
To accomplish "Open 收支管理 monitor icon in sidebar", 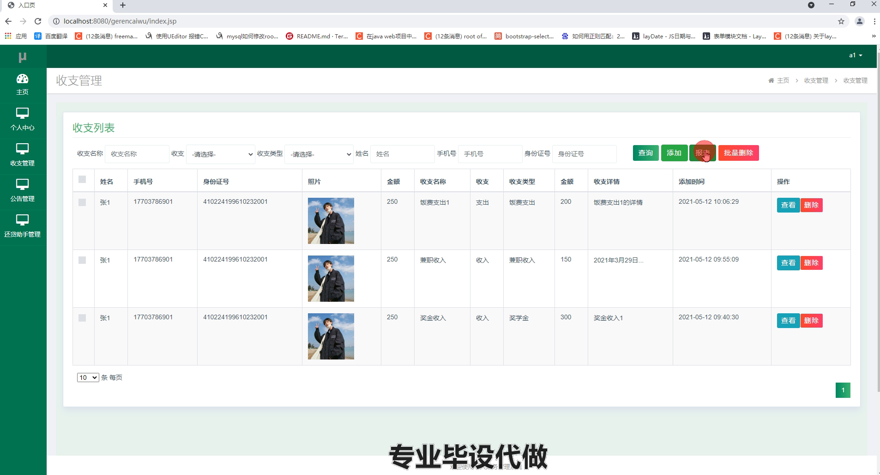I will pyautogui.click(x=22, y=149).
